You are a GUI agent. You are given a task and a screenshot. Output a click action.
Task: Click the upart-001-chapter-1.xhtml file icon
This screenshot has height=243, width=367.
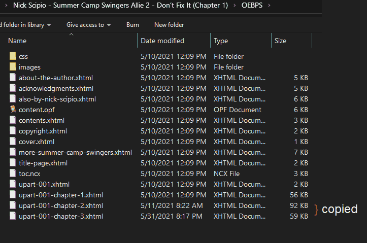click(13, 195)
